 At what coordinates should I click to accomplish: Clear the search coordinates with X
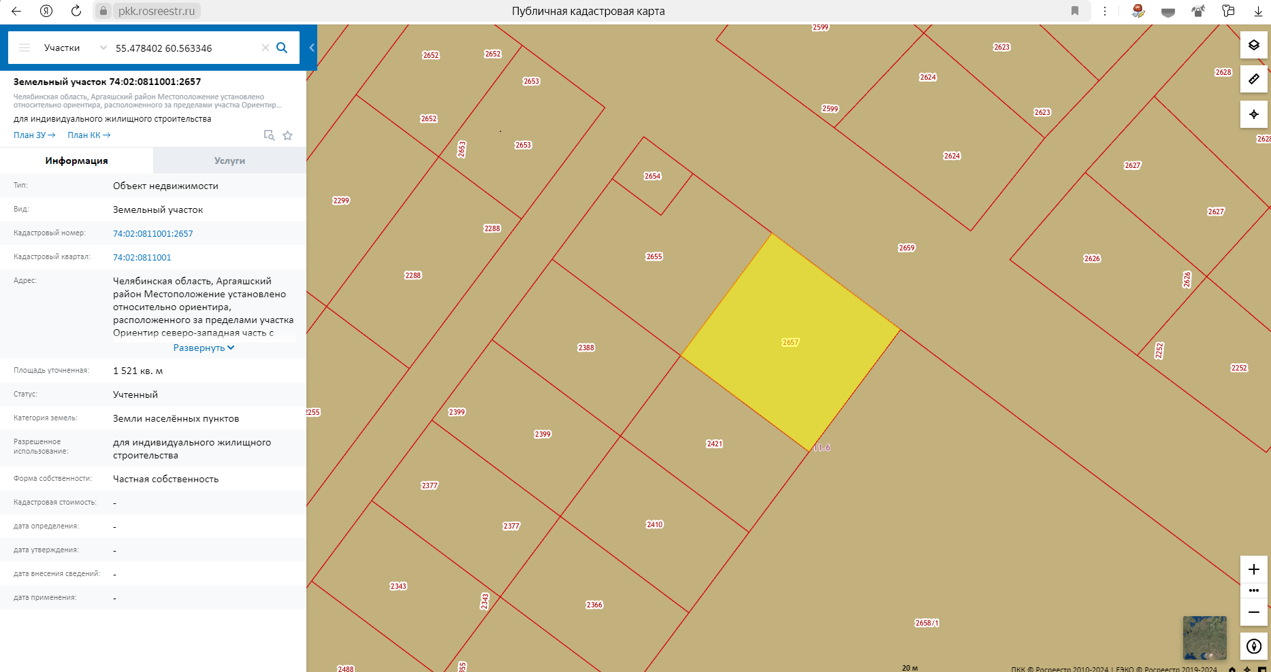click(266, 48)
